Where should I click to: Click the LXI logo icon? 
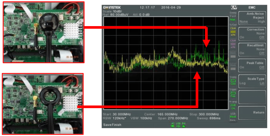[234, 7]
